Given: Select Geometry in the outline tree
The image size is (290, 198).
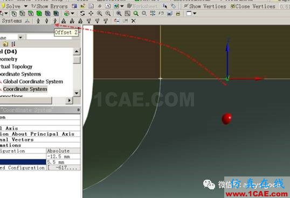Looking at the screenshot, I should coord(9,59).
